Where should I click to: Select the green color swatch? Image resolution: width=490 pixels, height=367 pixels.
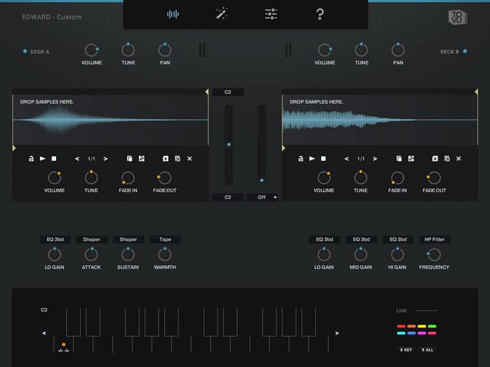tap(432, 326)
